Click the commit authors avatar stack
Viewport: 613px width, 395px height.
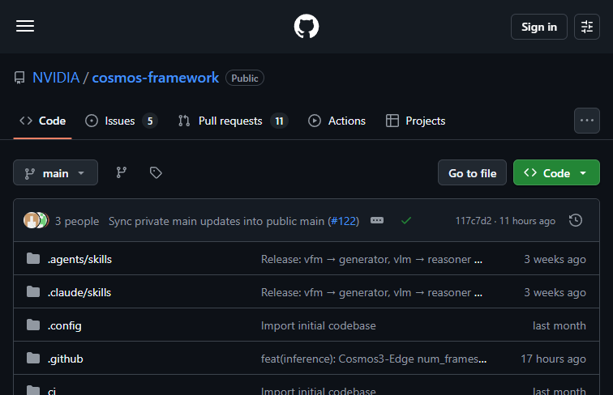point(36,220)
